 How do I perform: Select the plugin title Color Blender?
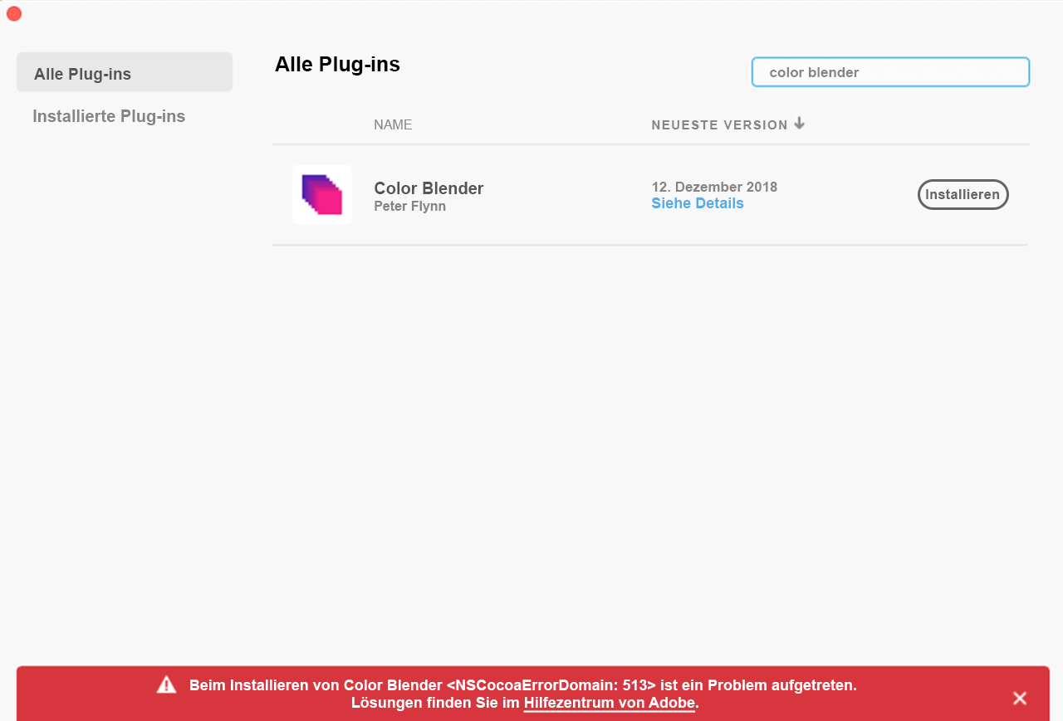tap(429, 188)
